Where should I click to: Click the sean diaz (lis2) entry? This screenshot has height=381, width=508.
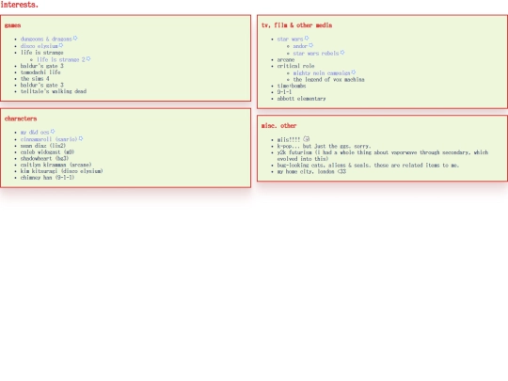43,146
